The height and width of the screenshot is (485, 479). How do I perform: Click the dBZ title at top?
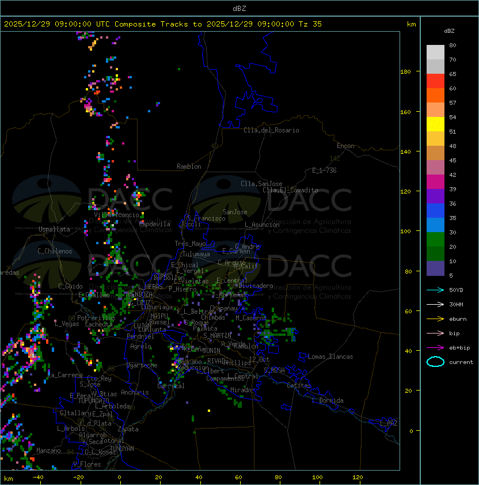click(239, 8)
